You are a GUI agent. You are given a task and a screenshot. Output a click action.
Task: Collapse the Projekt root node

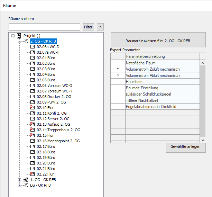point(13,36)
